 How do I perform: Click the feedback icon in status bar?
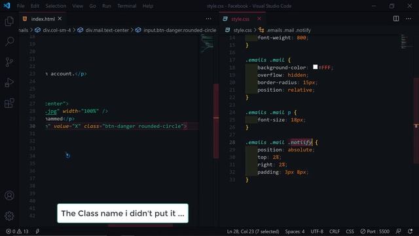click(398, 231)
